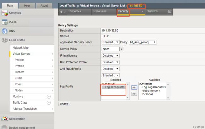Open Application Security Policy Enabled dropdown

click(110, 42)
